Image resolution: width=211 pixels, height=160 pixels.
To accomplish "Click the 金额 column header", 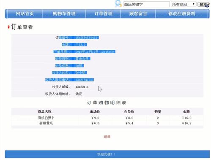I will 186,111.
